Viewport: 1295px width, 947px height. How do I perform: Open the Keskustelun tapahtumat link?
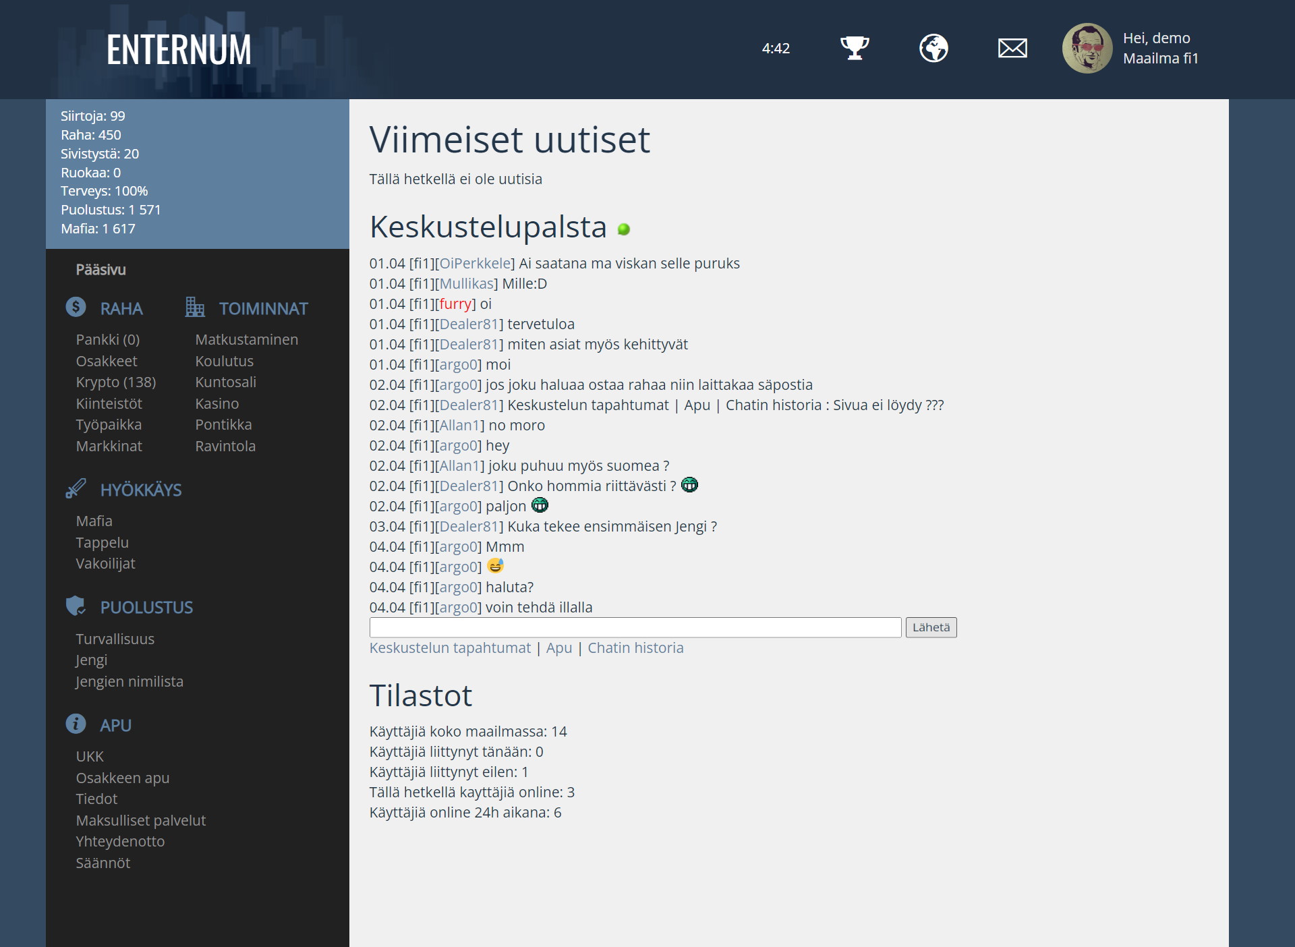pyautogui.click(x=450, y=648)
